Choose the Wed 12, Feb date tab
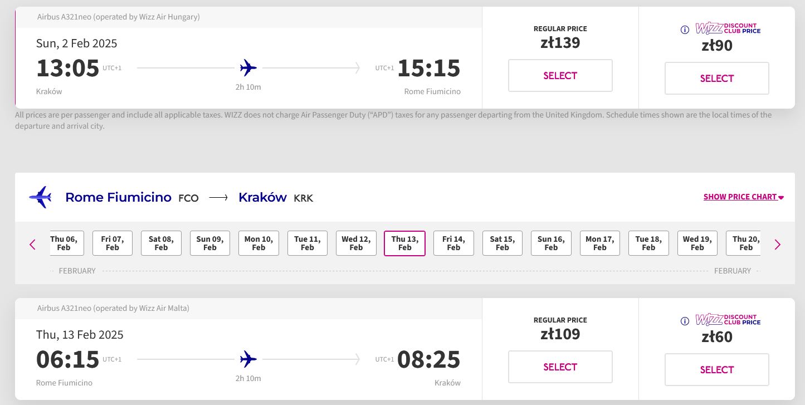Viewport: 805px width, 405px height. point(356,243)
